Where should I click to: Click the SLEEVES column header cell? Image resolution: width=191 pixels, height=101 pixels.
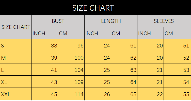coord(164,21)
